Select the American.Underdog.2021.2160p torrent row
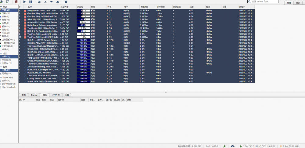This screenshot has height=148, width=305. pos(137,67)
